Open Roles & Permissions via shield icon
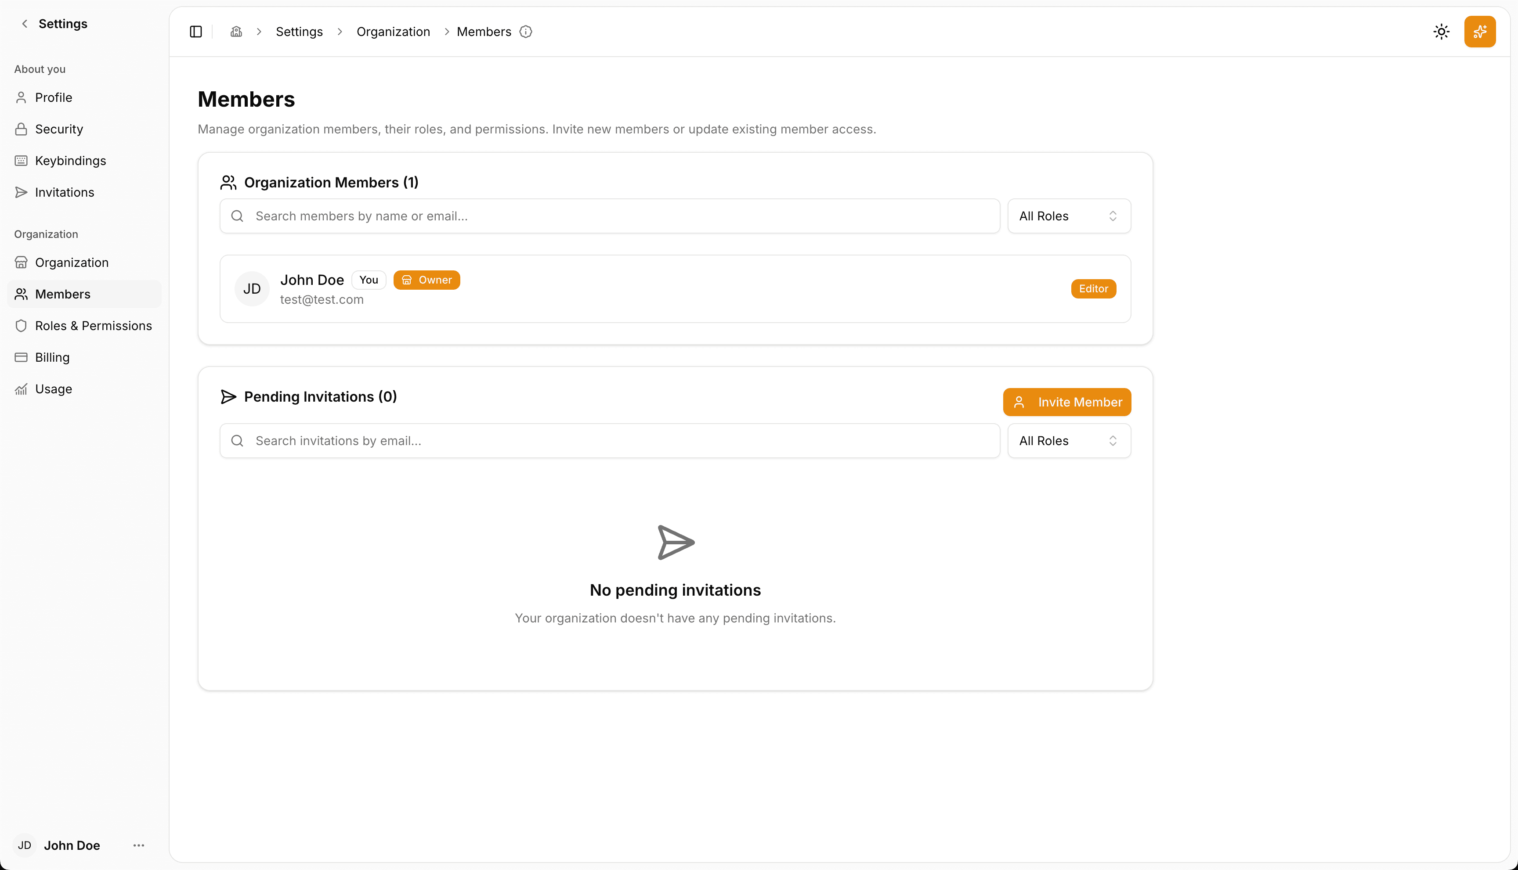Screen dimensions: 1518x870 click(22, 326)
